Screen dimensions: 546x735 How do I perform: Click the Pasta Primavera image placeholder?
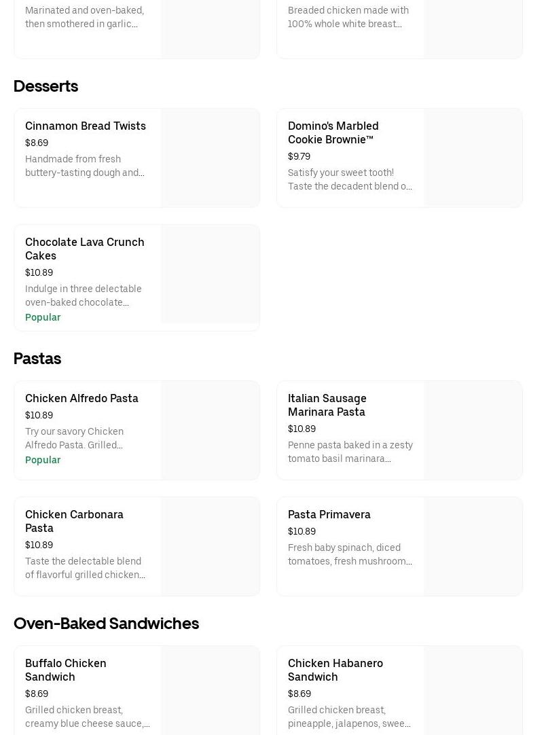473,546
